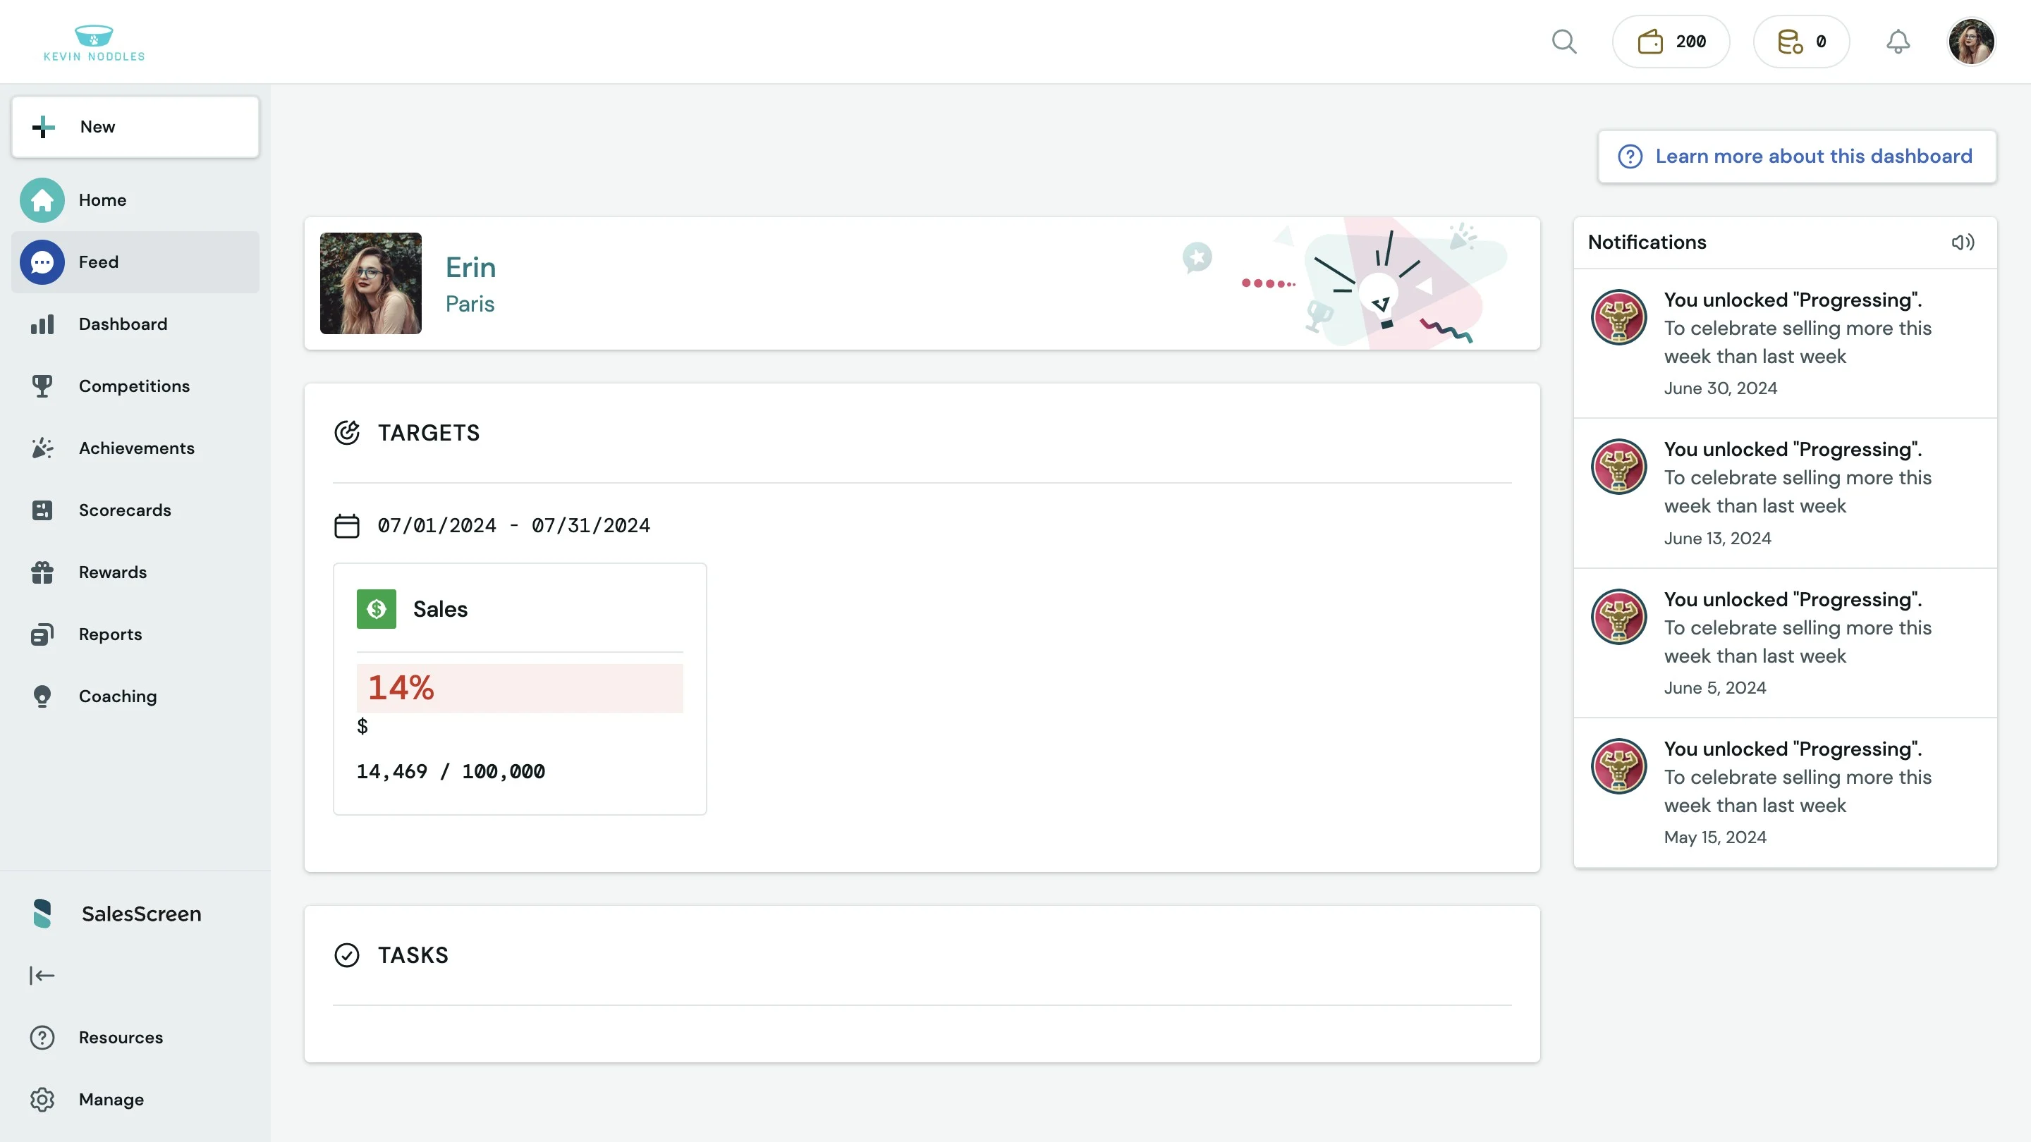Open the Rewards gift section
The height and width of the screenshot is (1142, 2031).
(x=112, y=572)
